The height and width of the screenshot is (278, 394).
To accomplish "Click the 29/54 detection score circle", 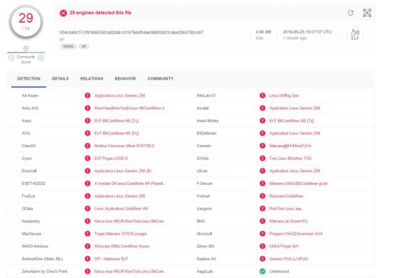I will pyautogui.click(x=26, y=22).
